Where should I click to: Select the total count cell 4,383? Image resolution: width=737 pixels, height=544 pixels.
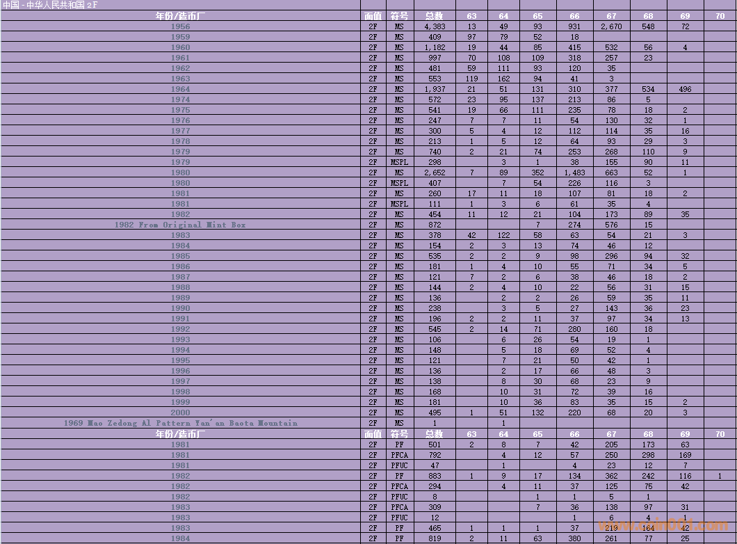pos(435,26)
